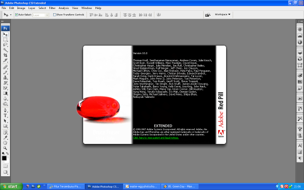The height and width of the screenshot is (190, 304).
Task: Open the Actions panel play icon
Action: 300,98
